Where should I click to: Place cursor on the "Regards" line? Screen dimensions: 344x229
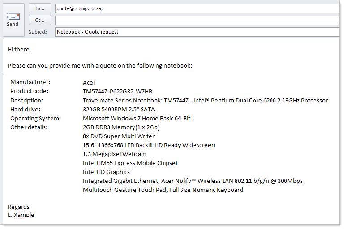coord(19,207)
